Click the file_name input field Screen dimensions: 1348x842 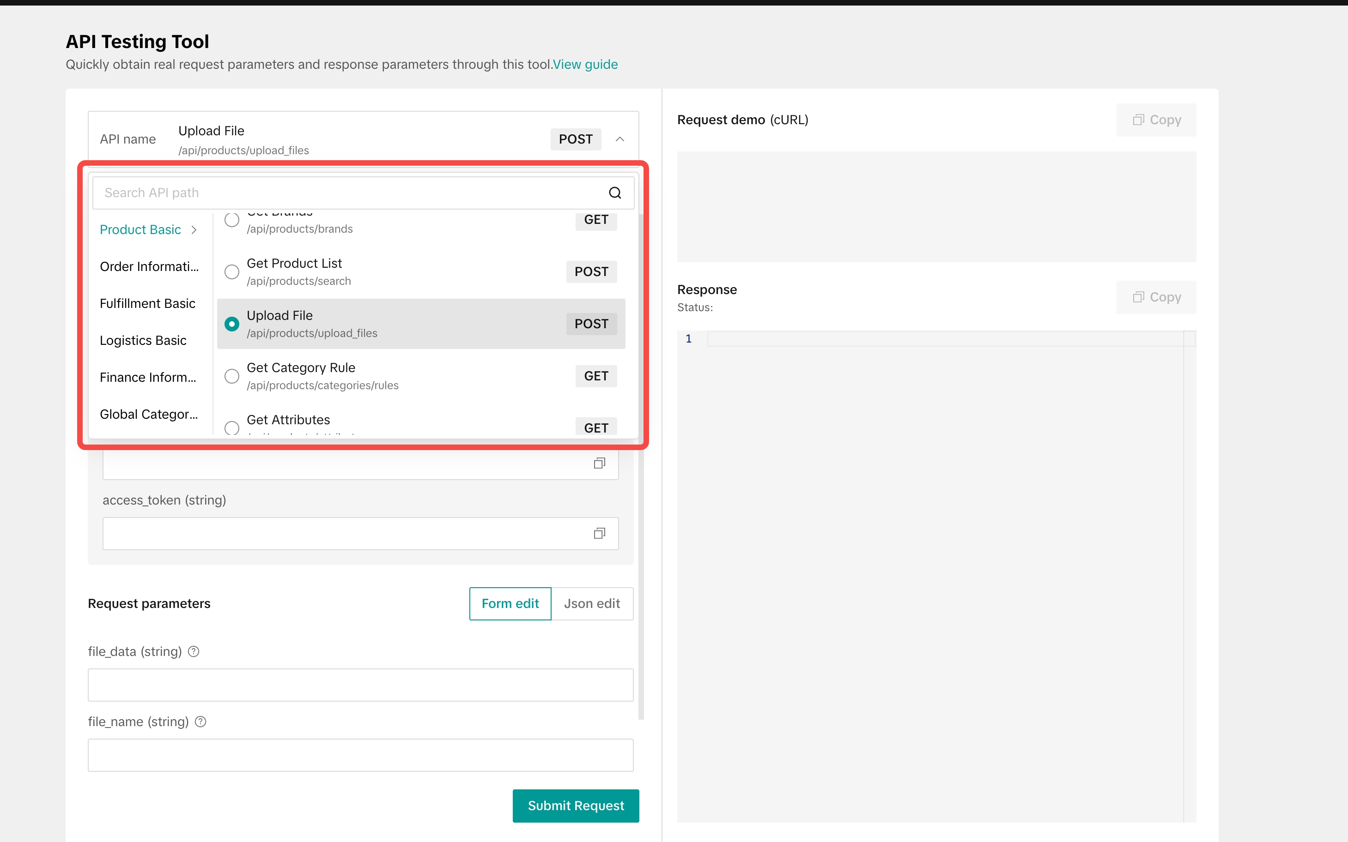click(x=360, y=755)
